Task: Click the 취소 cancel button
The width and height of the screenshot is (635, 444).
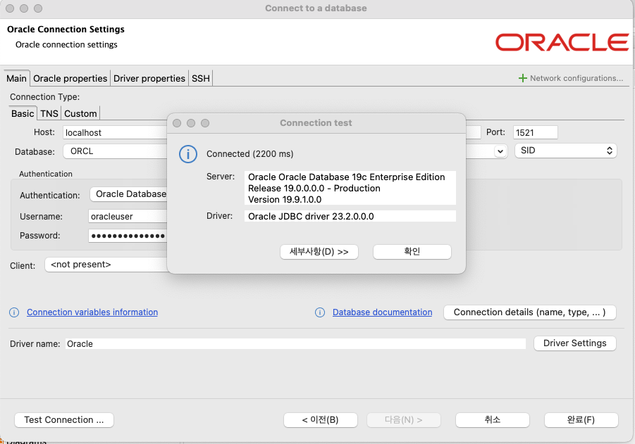Action: pyautogui.click(x=493, y=420)
